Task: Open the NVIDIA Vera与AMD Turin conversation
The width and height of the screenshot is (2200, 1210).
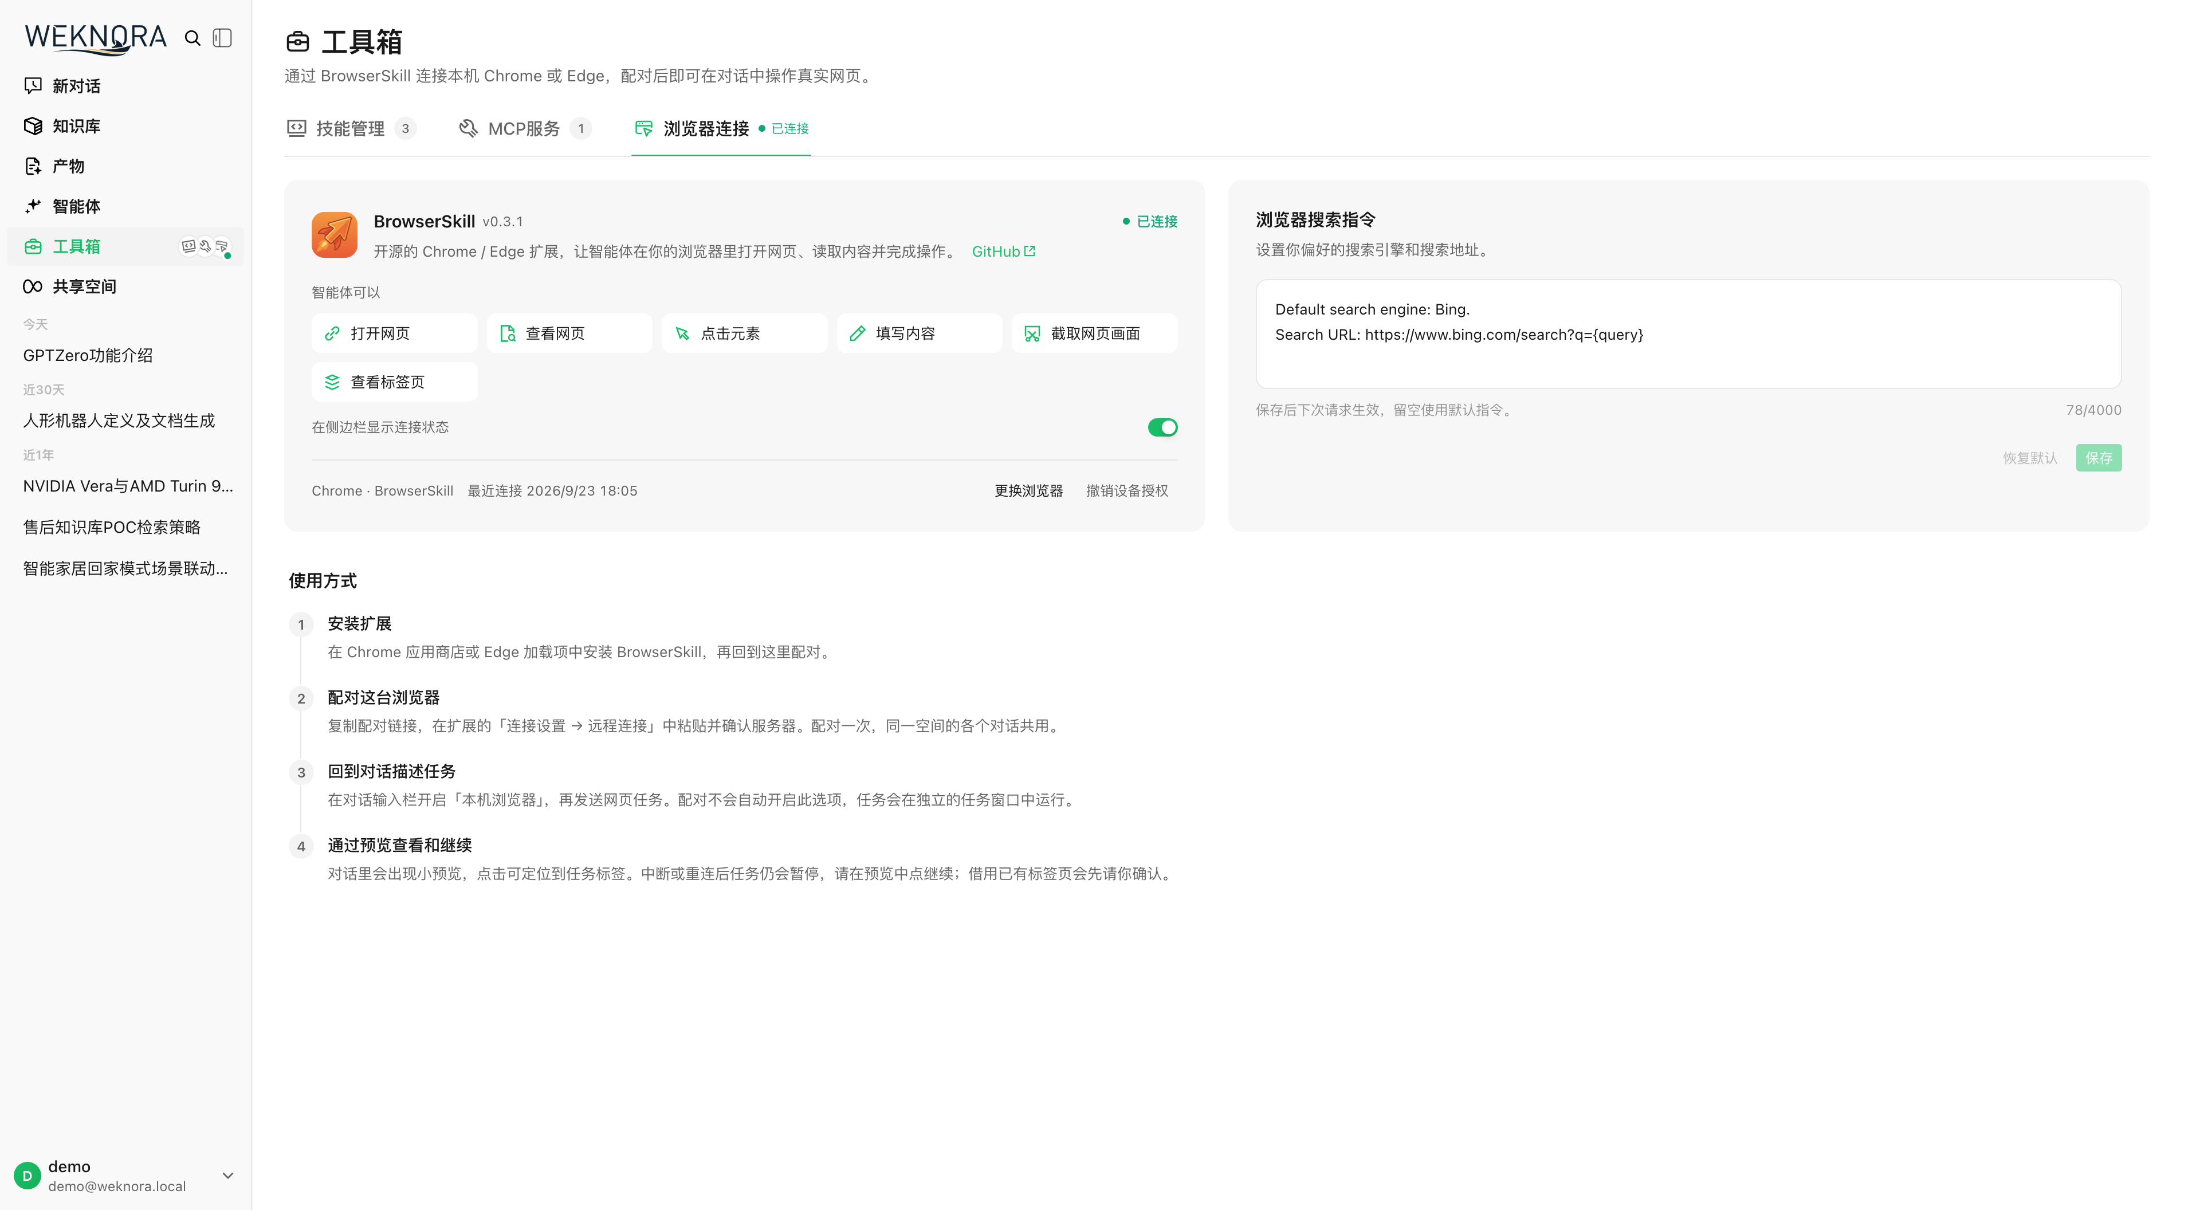Action: tap(125, 486)
